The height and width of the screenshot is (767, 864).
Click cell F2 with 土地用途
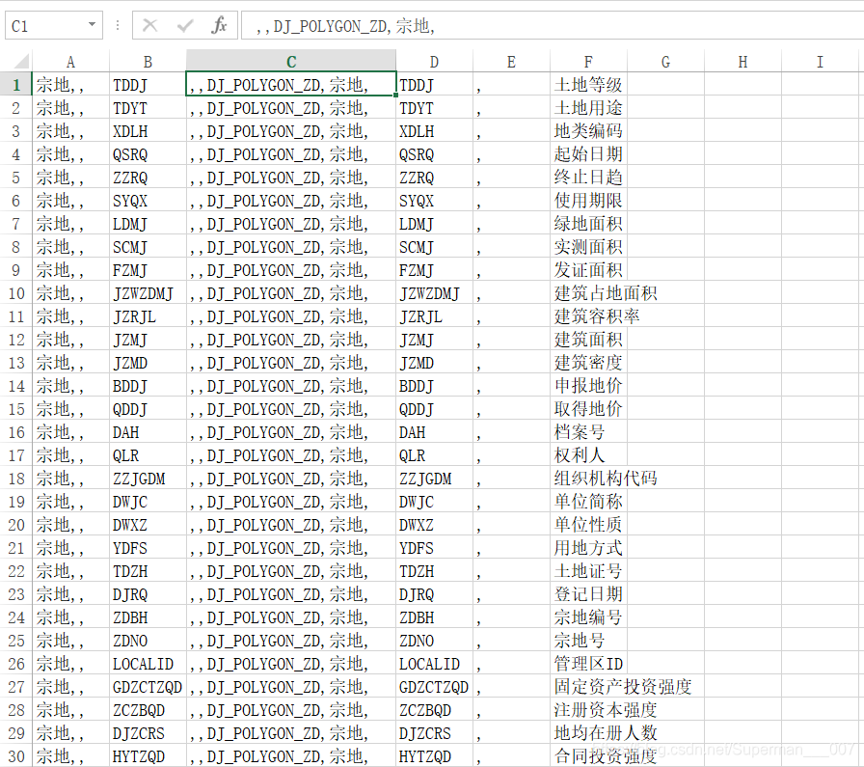[588, 107]
